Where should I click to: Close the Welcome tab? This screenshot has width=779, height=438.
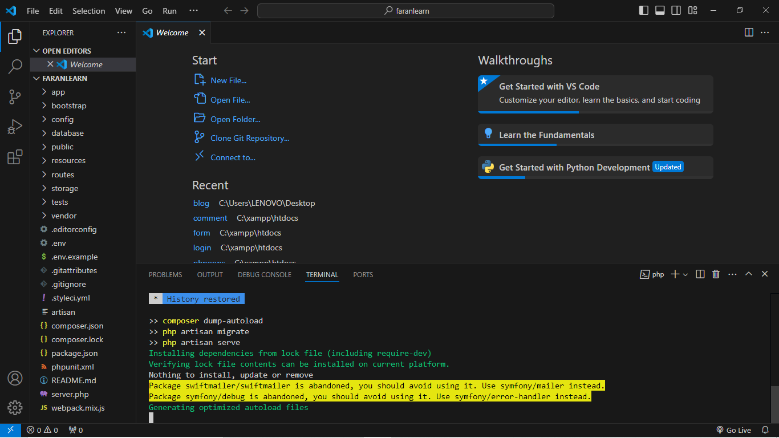pos(202,33)
